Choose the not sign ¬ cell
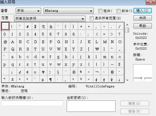This screenshot has width=156, height=116. 97,72
